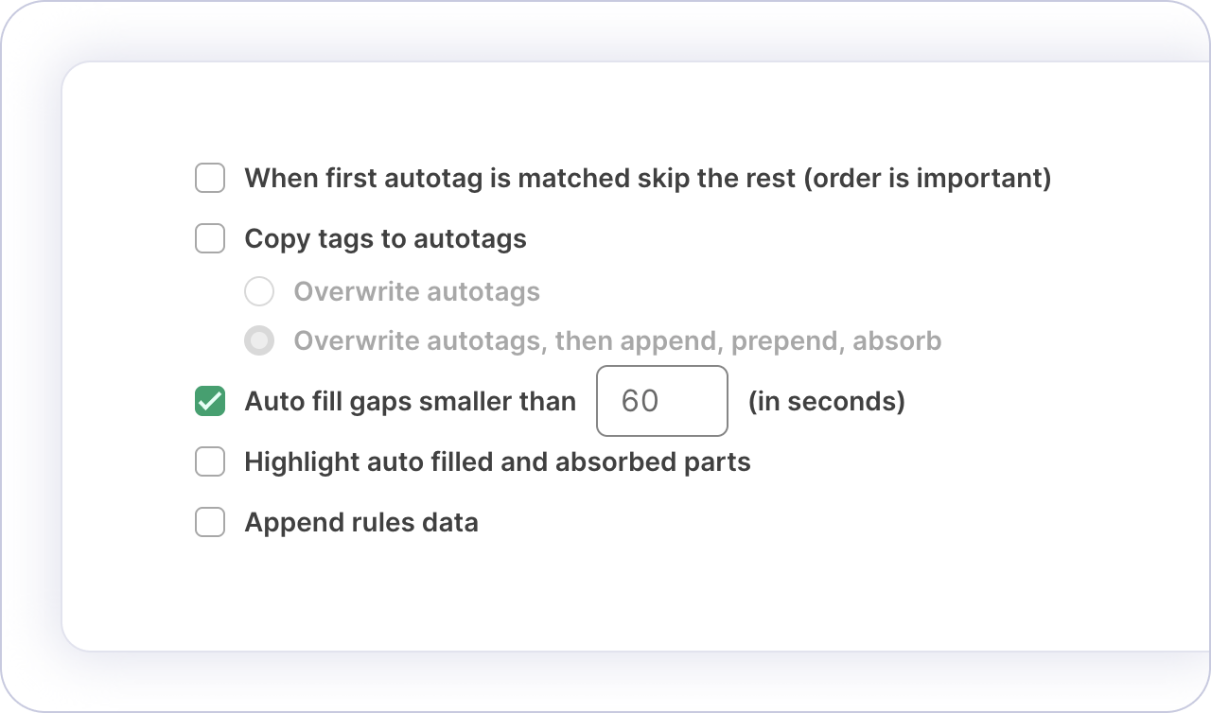The height and width of the screenshot is (713, 1211).
Task: Click 'Highlight auto filled and absorbed parts' label text
Action: pyautogui.click(x=497, y=461)
